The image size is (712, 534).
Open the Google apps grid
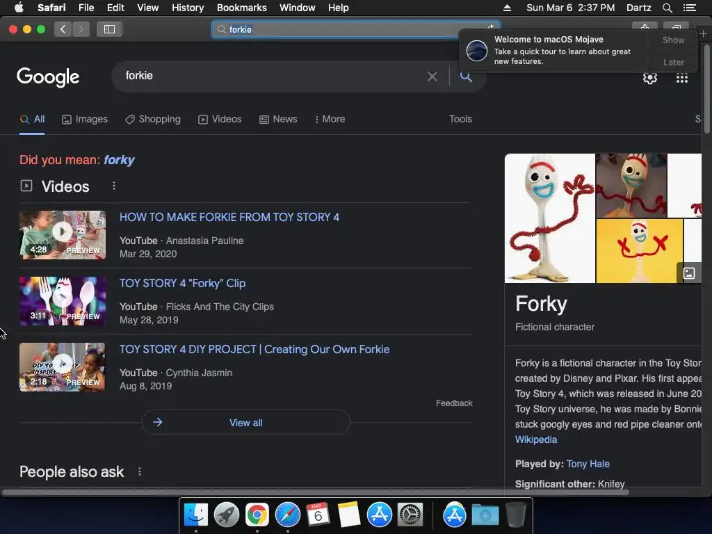pyautogui.click(x=681, y=78)
